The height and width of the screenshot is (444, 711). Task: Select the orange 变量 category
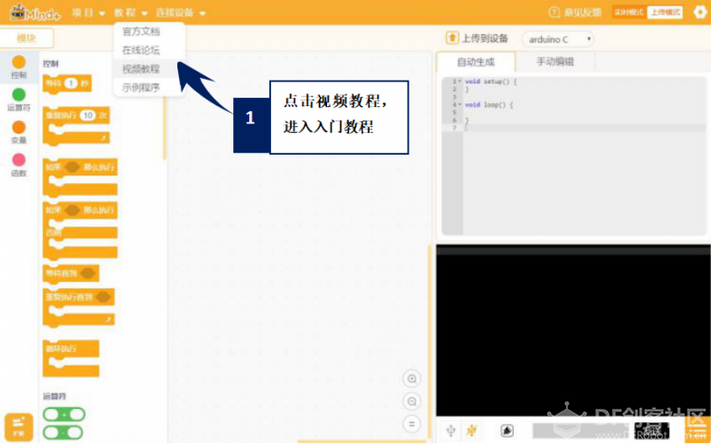[x=19, y=133]
